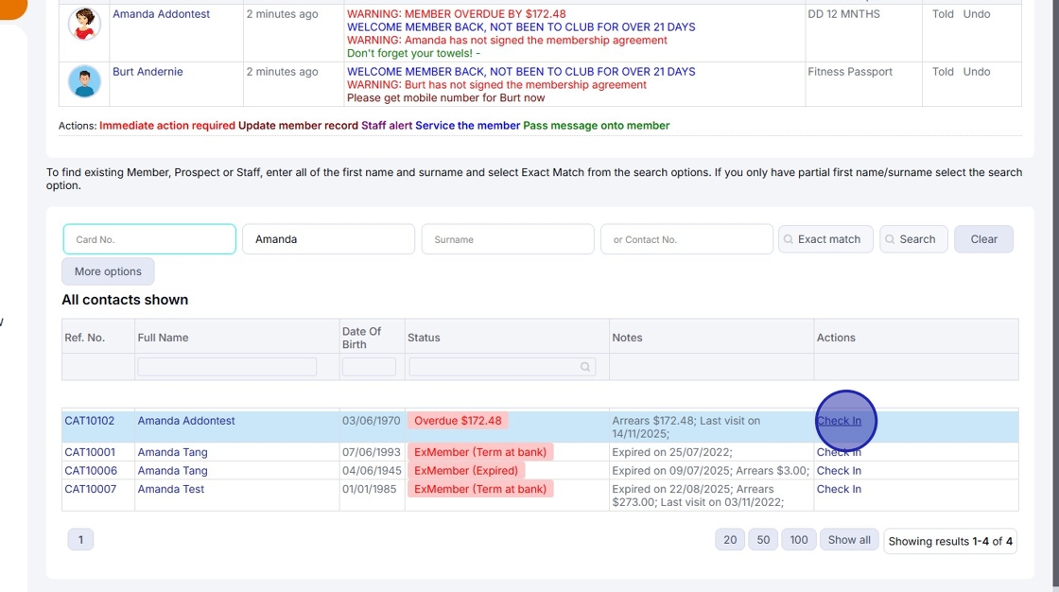Undo Amanda Addontest's alert

click(x=977, y=13)
